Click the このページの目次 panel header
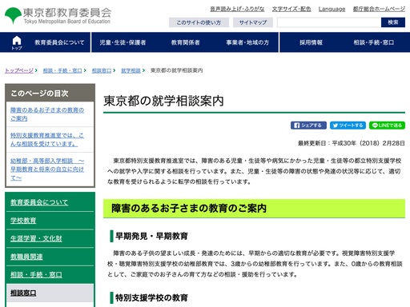The height and width of the screenshot is (307, 410). (50, 94)
